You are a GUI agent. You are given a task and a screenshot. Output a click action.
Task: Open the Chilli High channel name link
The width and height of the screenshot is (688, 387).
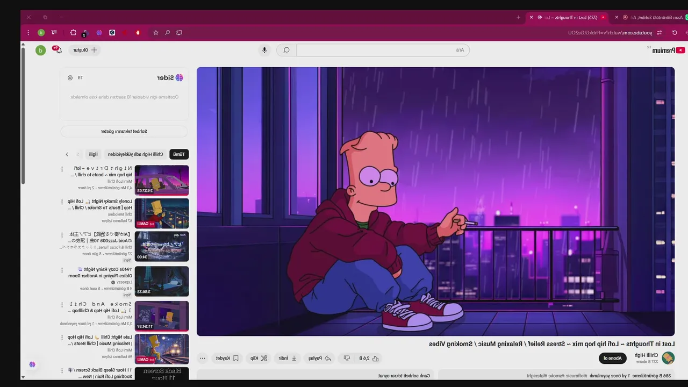[x=646, y=355]
